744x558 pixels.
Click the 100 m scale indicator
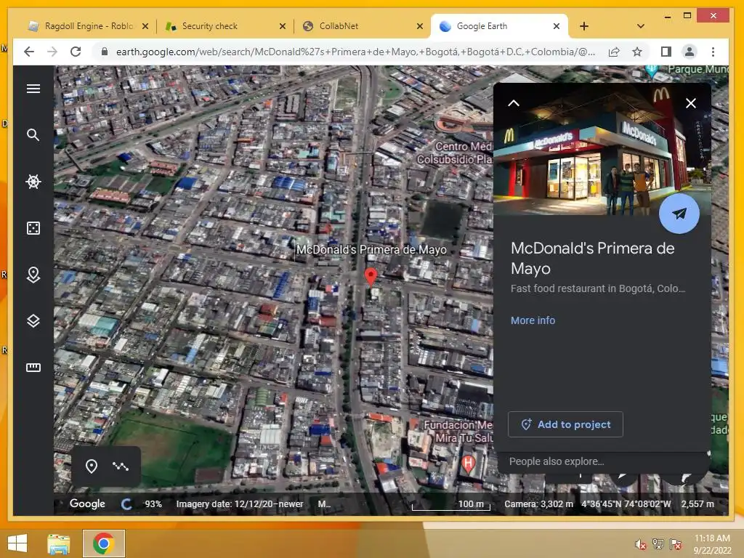[x=450, y=505]
